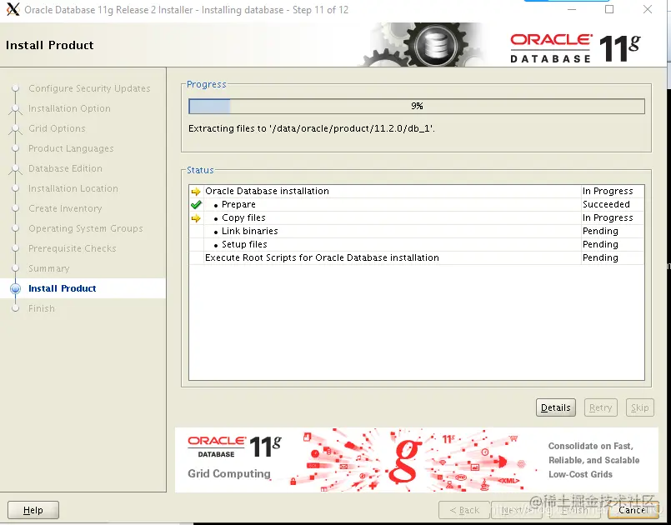671x525 pixels.
Task: Click the X11 application icon in title bar
Action: [x=13, y=9]
